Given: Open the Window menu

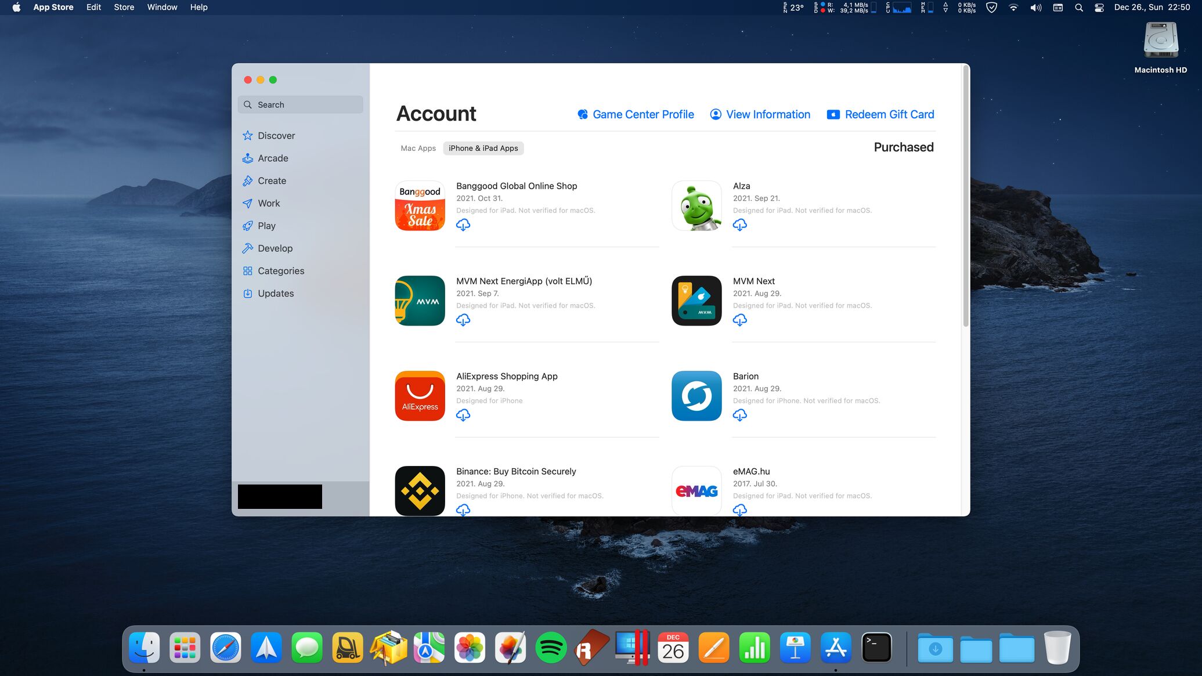Looking at the screenshot, I should click(162, 8).
